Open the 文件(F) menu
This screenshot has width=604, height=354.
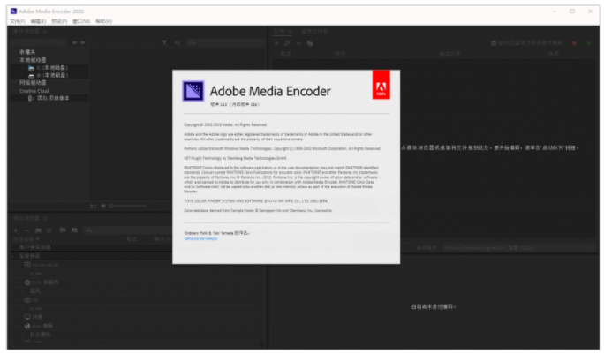coord(18,21)
